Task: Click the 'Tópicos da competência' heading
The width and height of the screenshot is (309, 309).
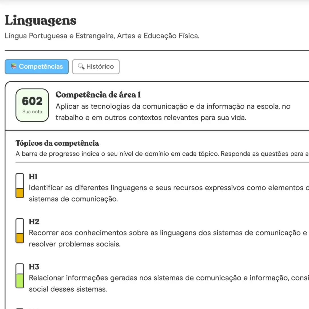Action: pos(57,143)
